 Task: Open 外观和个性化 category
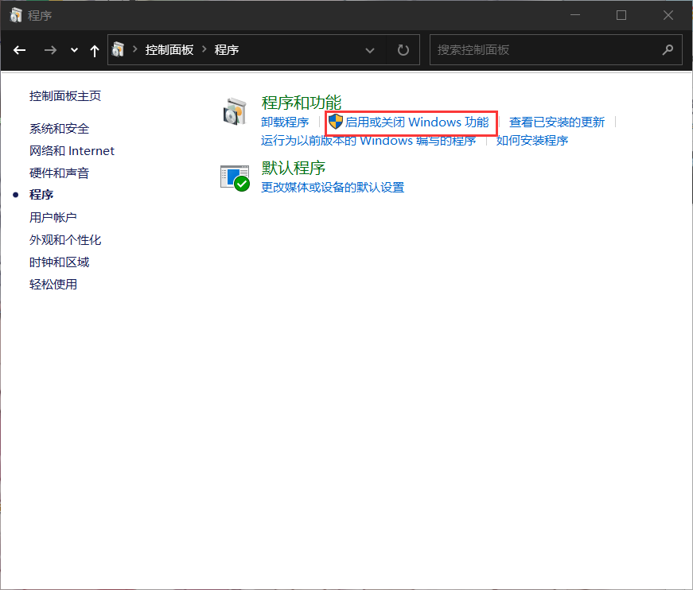pos(65,240)
